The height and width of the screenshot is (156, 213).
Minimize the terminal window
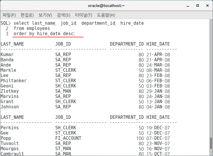point(188,6)
